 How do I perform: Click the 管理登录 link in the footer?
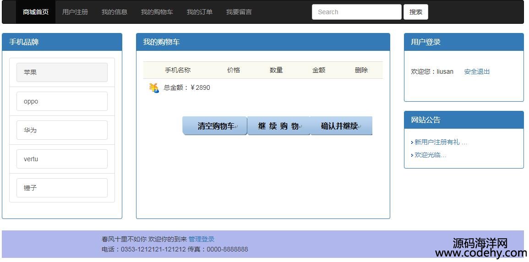click(x=202, y=239)
